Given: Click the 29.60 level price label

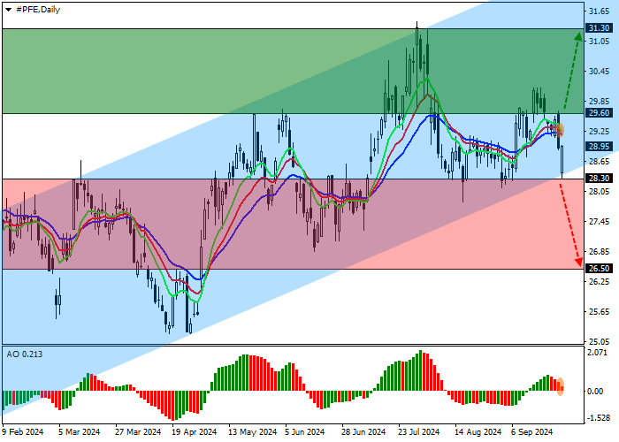Looking at the screenshot, I should point(599,113).
